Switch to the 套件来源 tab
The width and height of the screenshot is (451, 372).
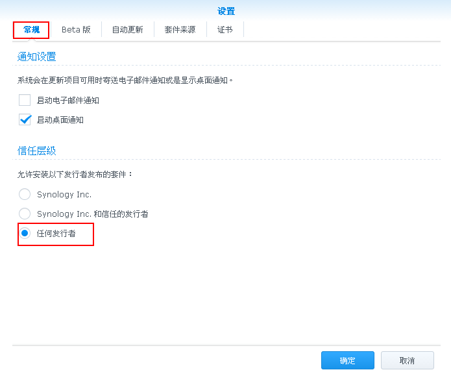click(x=180, y=30)
